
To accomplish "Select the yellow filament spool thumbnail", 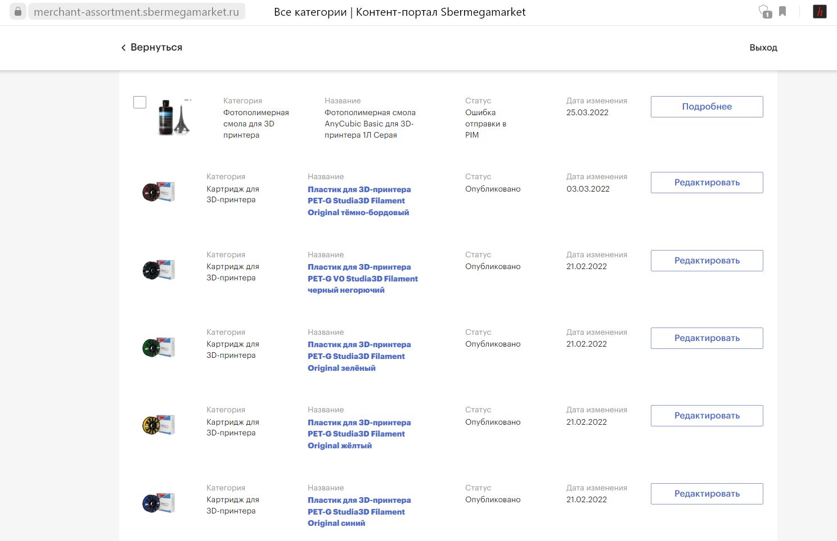I will pyautogui.click(x=159, y=425).
